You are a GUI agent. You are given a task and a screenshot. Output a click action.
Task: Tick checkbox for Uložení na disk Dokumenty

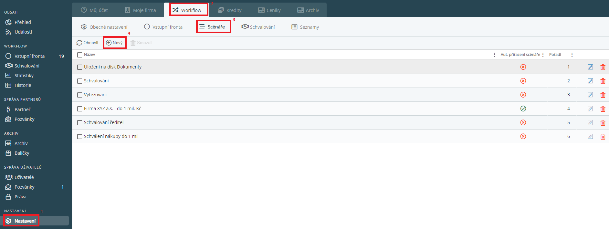(x=80, y=67)
